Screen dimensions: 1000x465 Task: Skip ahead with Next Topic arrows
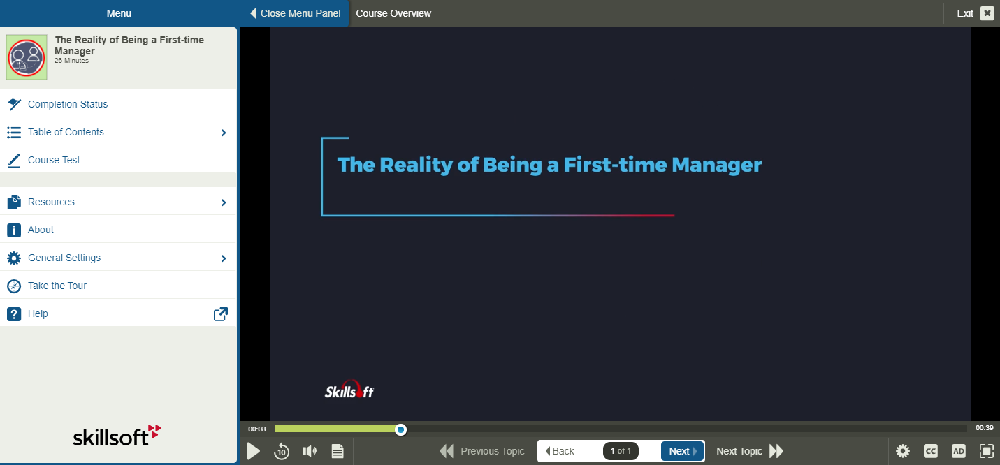(776, 451)
